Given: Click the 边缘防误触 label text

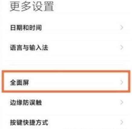Looking at the screenshot, I should click(26, 102).
